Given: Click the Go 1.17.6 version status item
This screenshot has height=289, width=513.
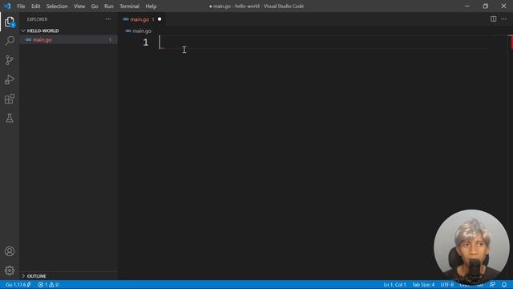Looking at the screenshot, I should [x=18, y=284].
